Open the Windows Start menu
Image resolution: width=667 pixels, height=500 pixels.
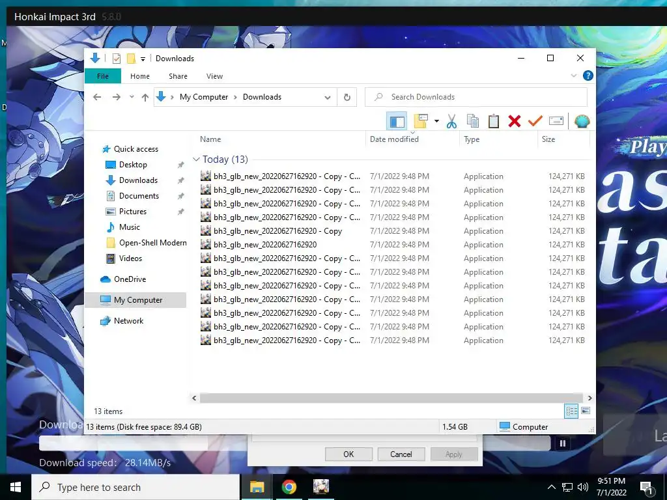tap(16, 487)
